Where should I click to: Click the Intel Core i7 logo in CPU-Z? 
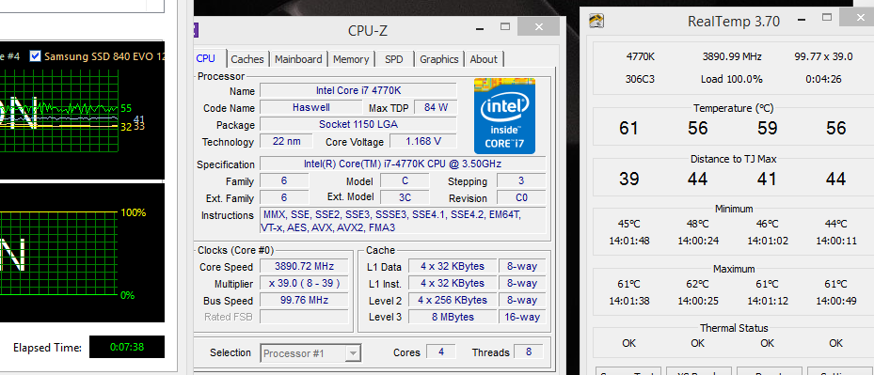pyautogui.click(x=504, y=116)
